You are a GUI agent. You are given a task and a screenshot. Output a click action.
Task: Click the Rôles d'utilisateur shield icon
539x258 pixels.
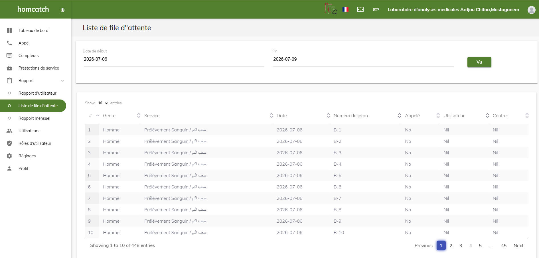point(9,143)
